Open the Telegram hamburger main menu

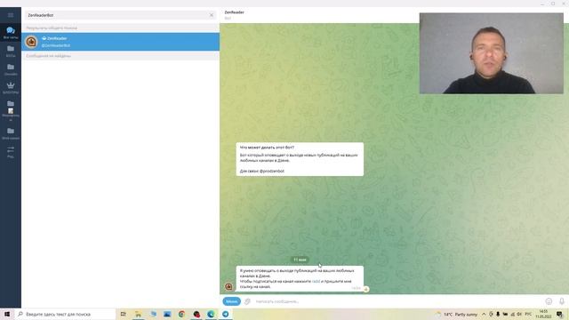coord(11,15)
